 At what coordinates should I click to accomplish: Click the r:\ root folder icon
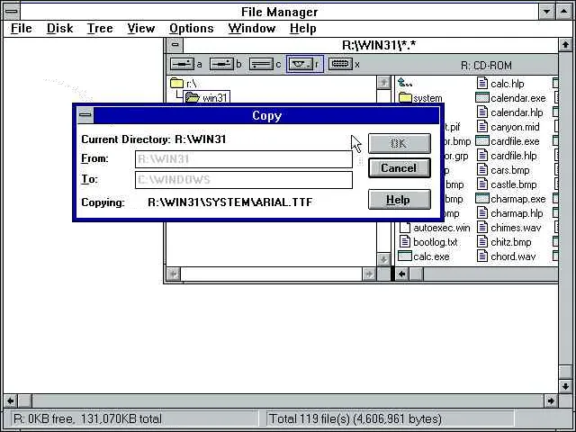coord(176,84)
